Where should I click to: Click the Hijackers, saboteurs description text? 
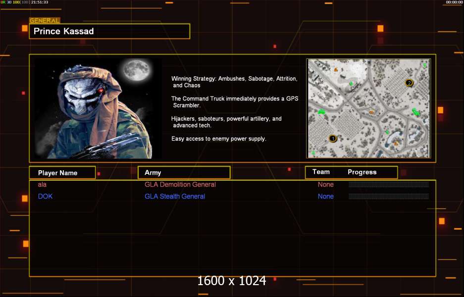pyautogui.click(x=226, y=122)
